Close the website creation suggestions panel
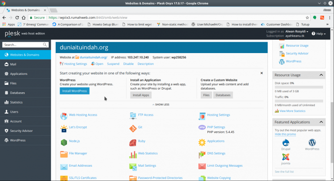Screen dimensions: 334x181 point(261,73)
